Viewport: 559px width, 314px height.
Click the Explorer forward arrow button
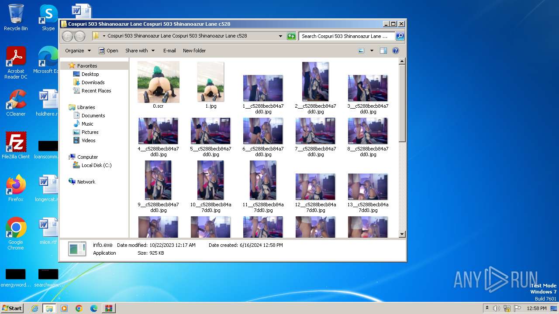pos(79,36)
